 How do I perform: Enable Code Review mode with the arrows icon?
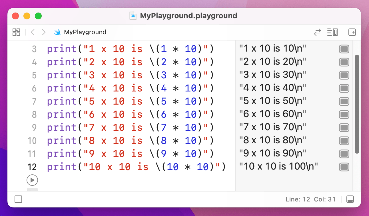tap(318, 32)
